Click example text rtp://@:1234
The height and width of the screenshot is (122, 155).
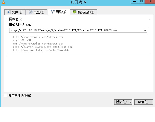tap(22, 40)
